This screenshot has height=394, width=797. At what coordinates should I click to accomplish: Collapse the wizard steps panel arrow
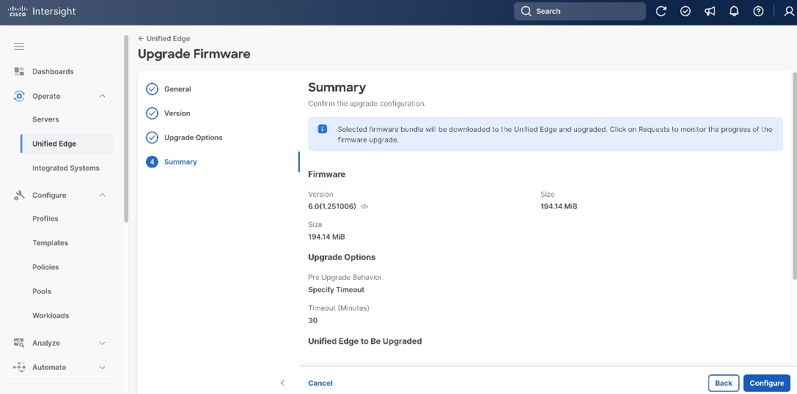click(x=282, y=383)
